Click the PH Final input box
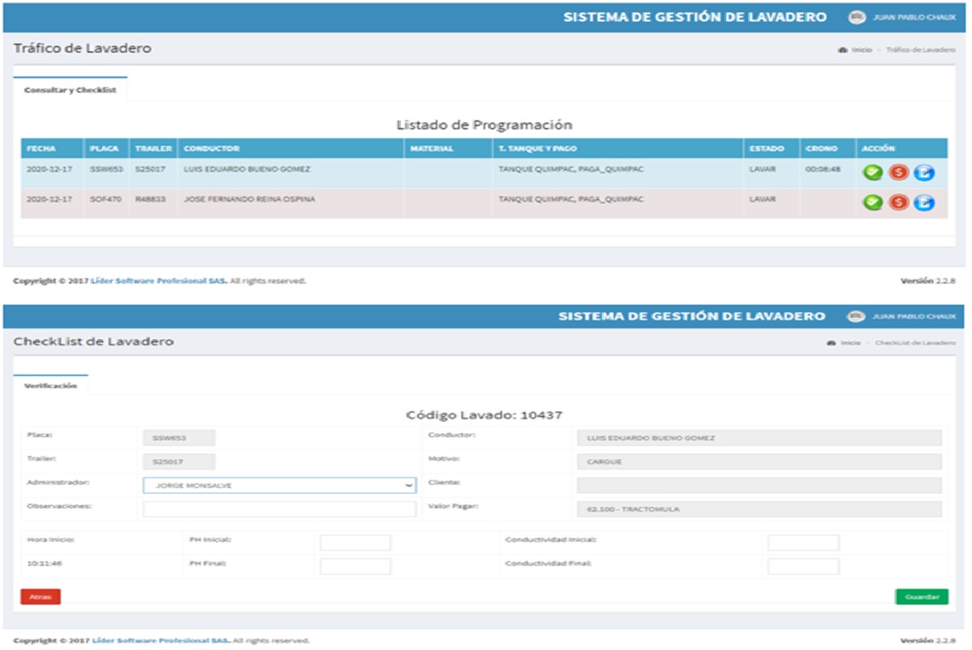 (x=355, y=566)
